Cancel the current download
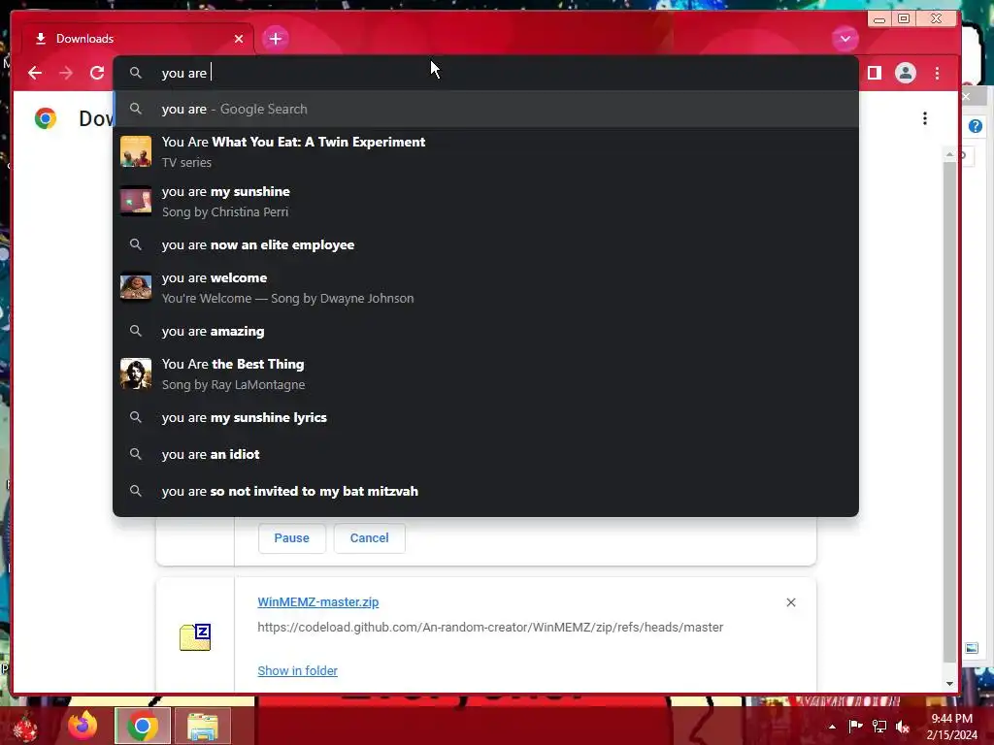The height and width of the screenshot is (745, 994). (370, 537)
